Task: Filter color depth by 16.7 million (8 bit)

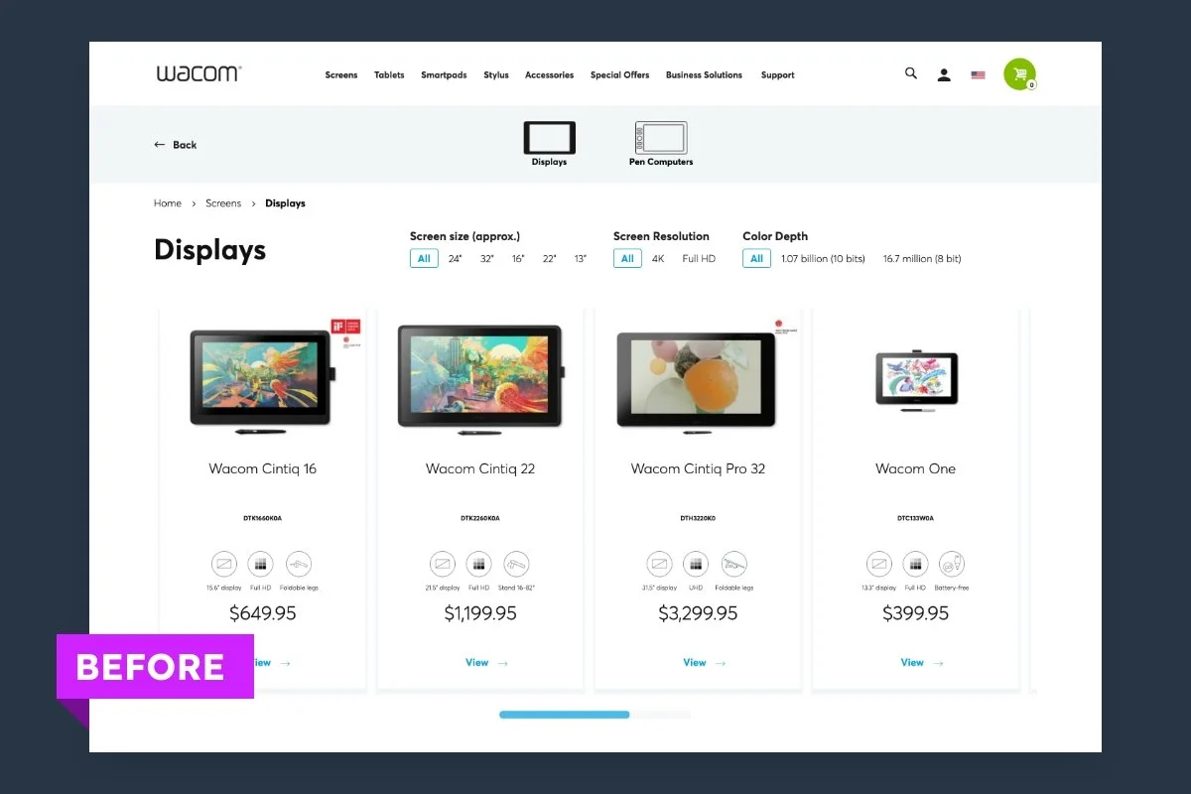Action: tap(922, 258)
